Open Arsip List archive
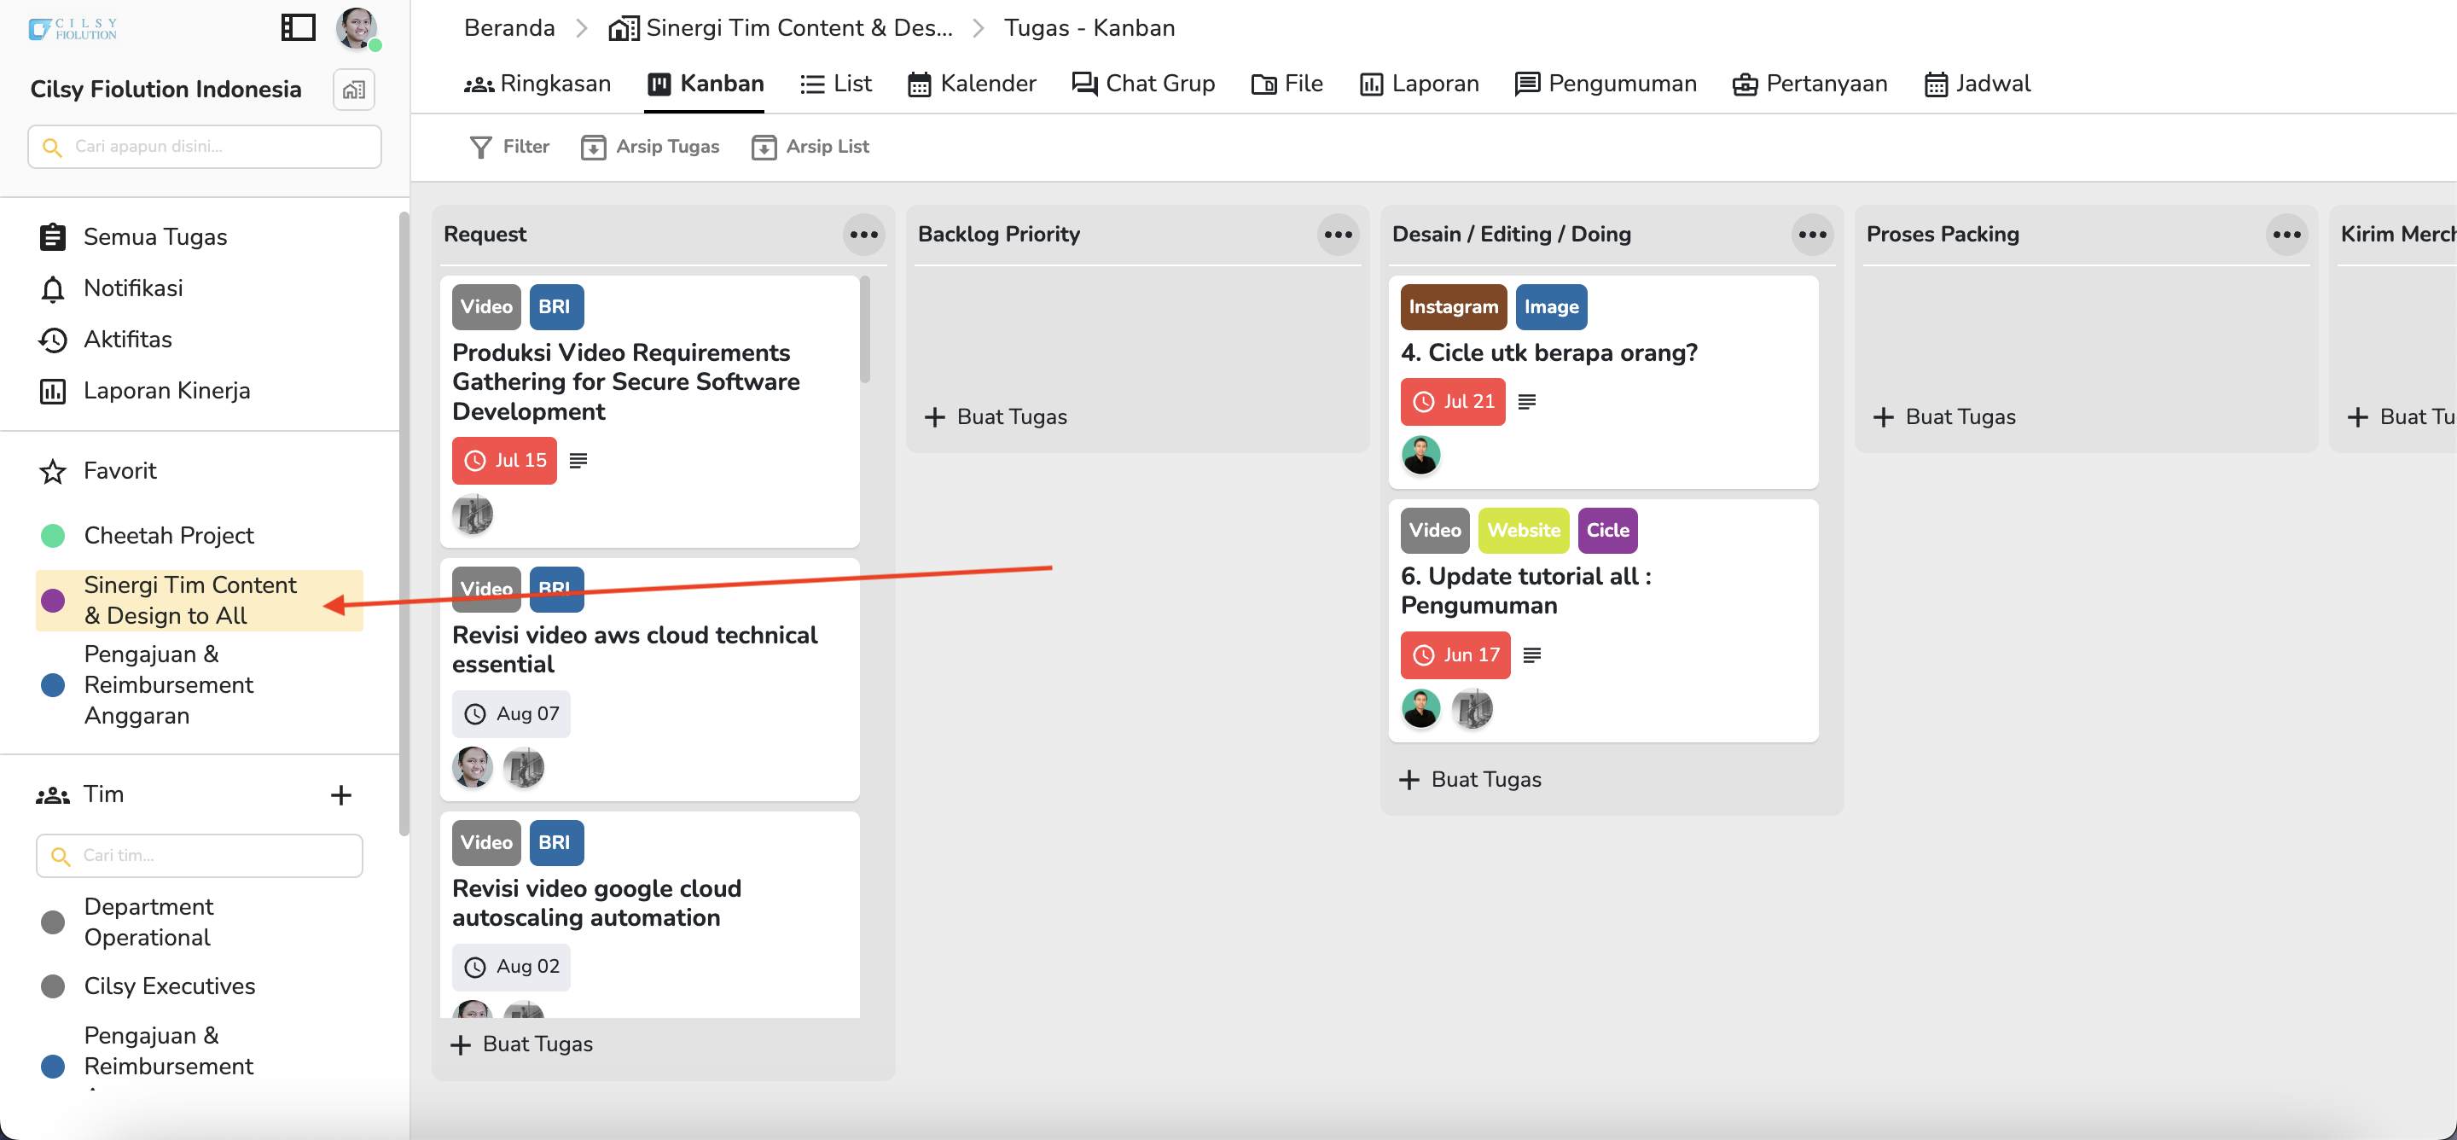This screenshot has height=1140, width=2457. pyautogui.click(x=810, y=147)
